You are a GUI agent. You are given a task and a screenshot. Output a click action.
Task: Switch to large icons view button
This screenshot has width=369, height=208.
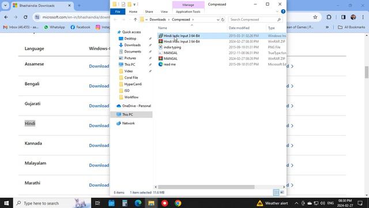coord(282,192)
